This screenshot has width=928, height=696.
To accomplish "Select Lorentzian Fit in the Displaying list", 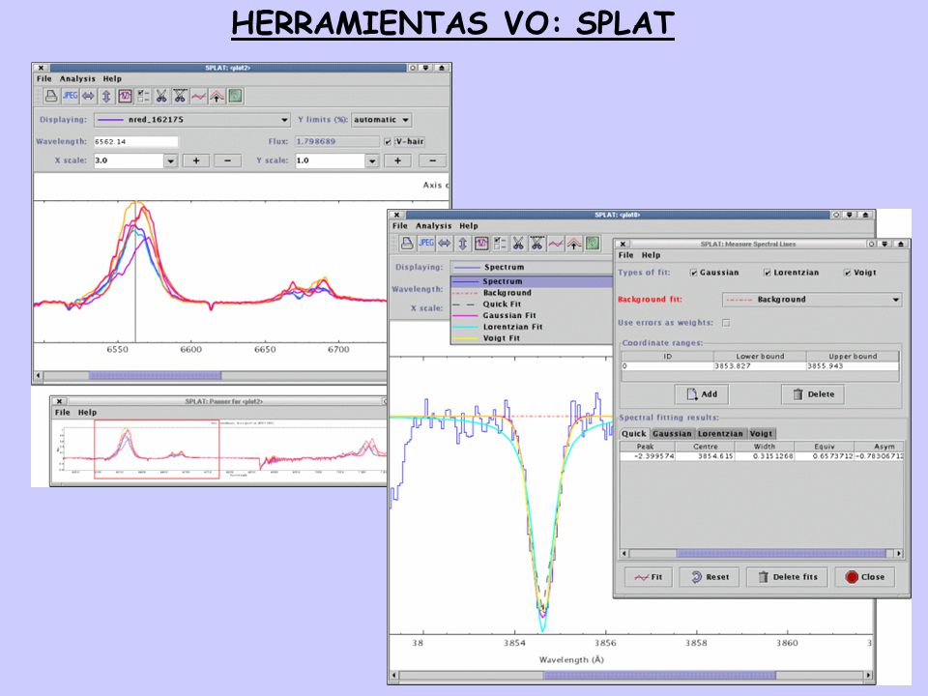I will (531, 327).
